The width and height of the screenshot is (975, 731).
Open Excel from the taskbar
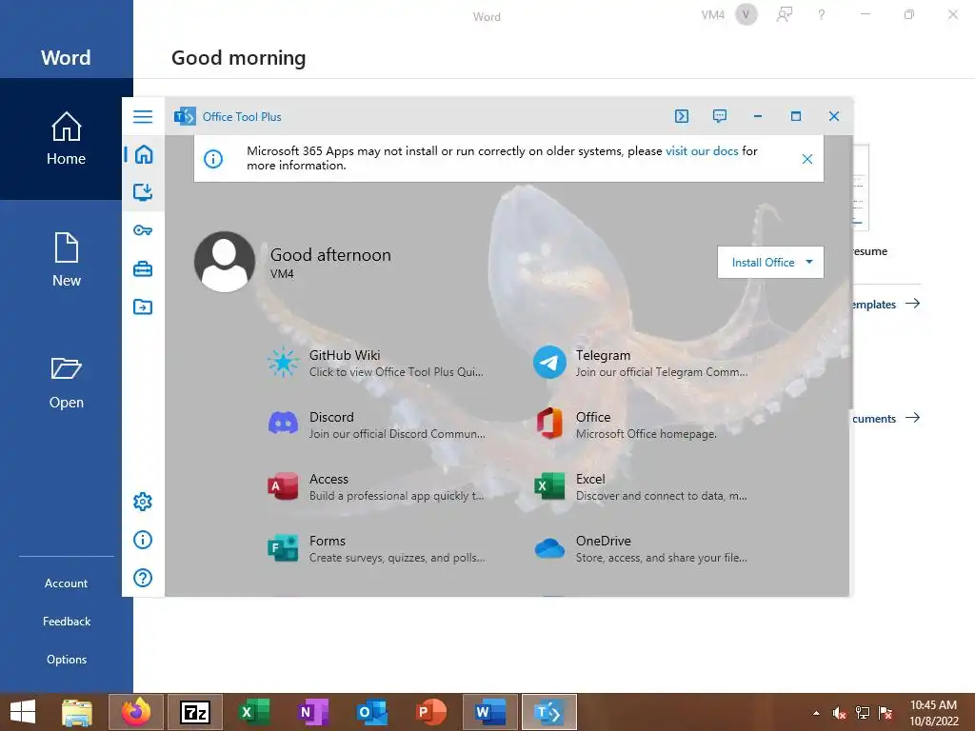254,712
